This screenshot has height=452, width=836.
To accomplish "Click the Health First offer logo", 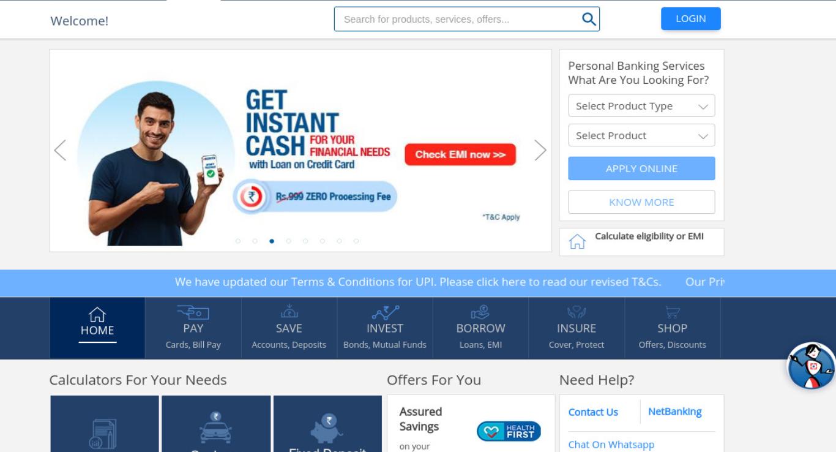I will coord(509,432).
